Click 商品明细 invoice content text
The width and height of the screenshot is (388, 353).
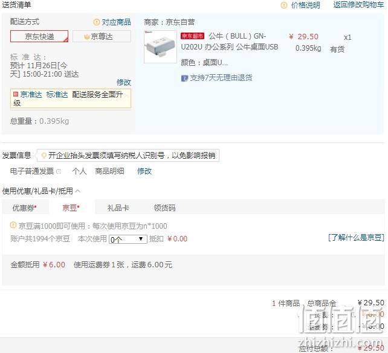(x=109, y=171)
